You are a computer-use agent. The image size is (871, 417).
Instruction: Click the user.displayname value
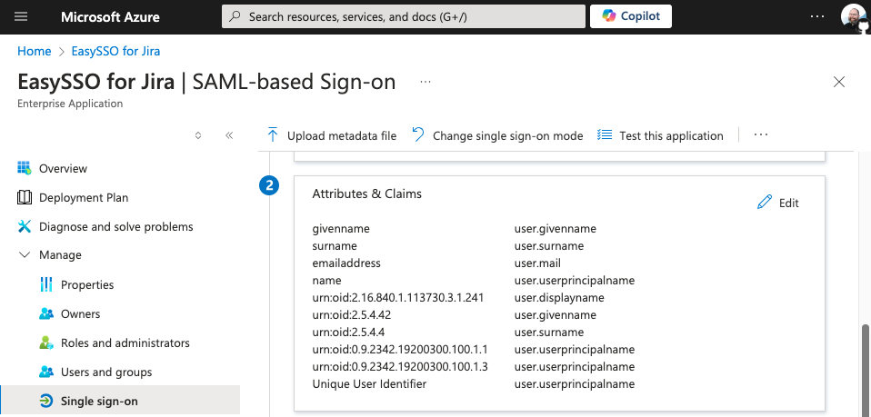click(559, 298)
